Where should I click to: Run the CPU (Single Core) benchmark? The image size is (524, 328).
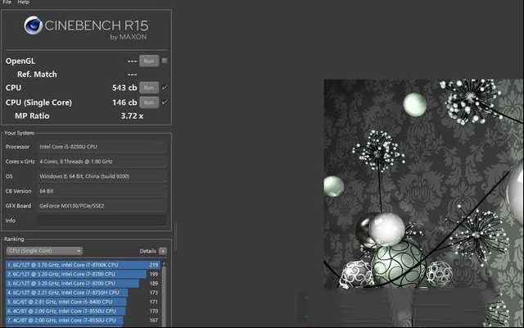pos(149,102)
